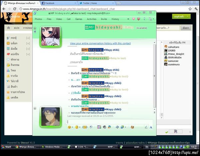Click the chat history scroll-up arrow

pyautogui.click(x=155, y=43)
